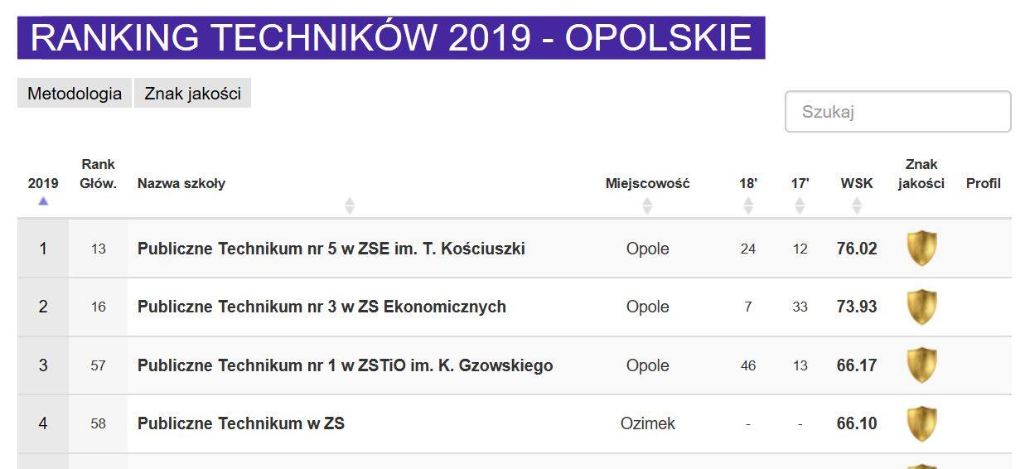Open the Publiczne Technikum w ZS entry

coord(241,423)
